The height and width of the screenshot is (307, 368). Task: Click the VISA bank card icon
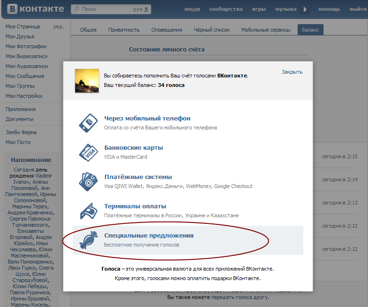pos(88,153)
